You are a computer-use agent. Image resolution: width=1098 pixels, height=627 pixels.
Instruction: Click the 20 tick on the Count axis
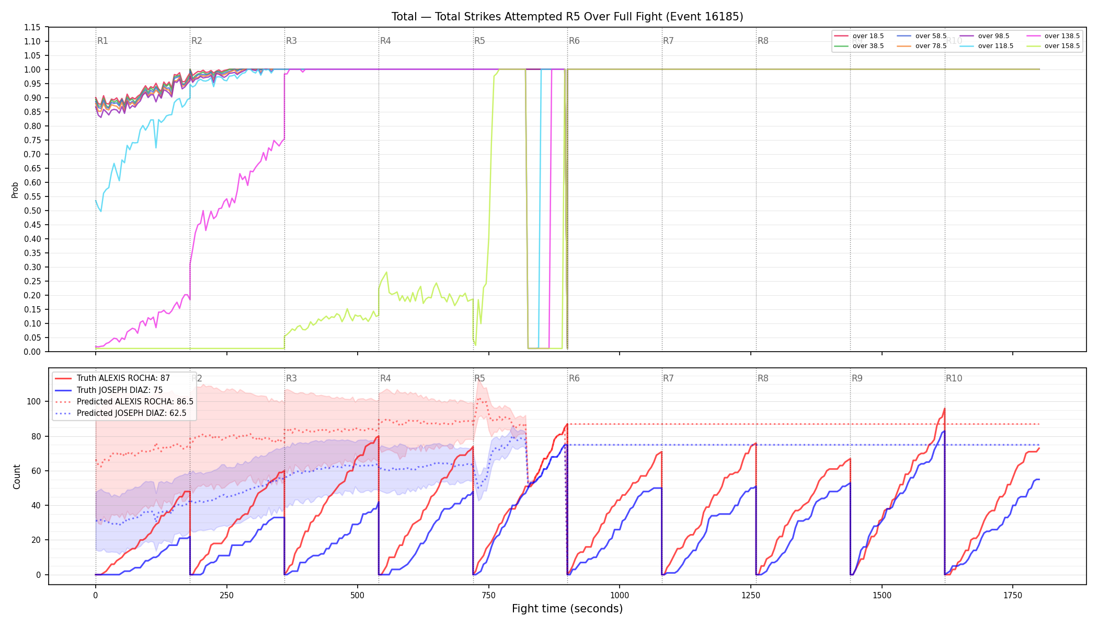click(x=37, y=540)
